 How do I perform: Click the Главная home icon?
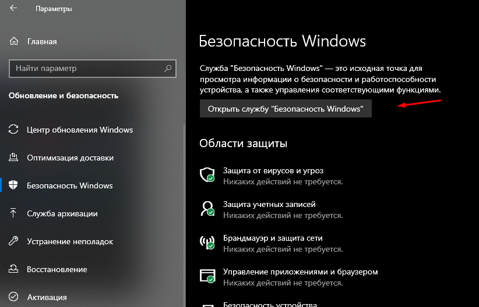click(14, 41)
